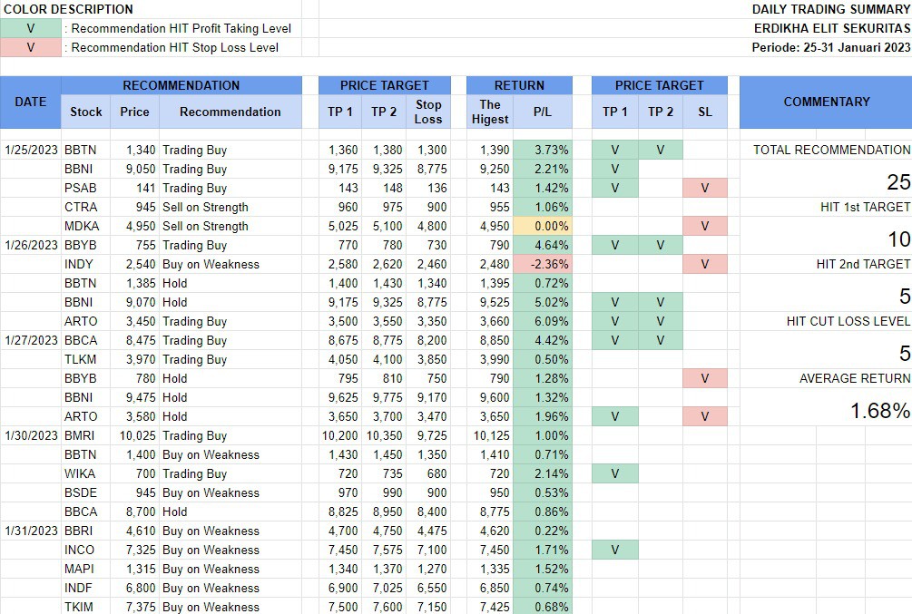Click the COMMENTARY header cell
The image size is (912, 614).
tap(826, 102)
